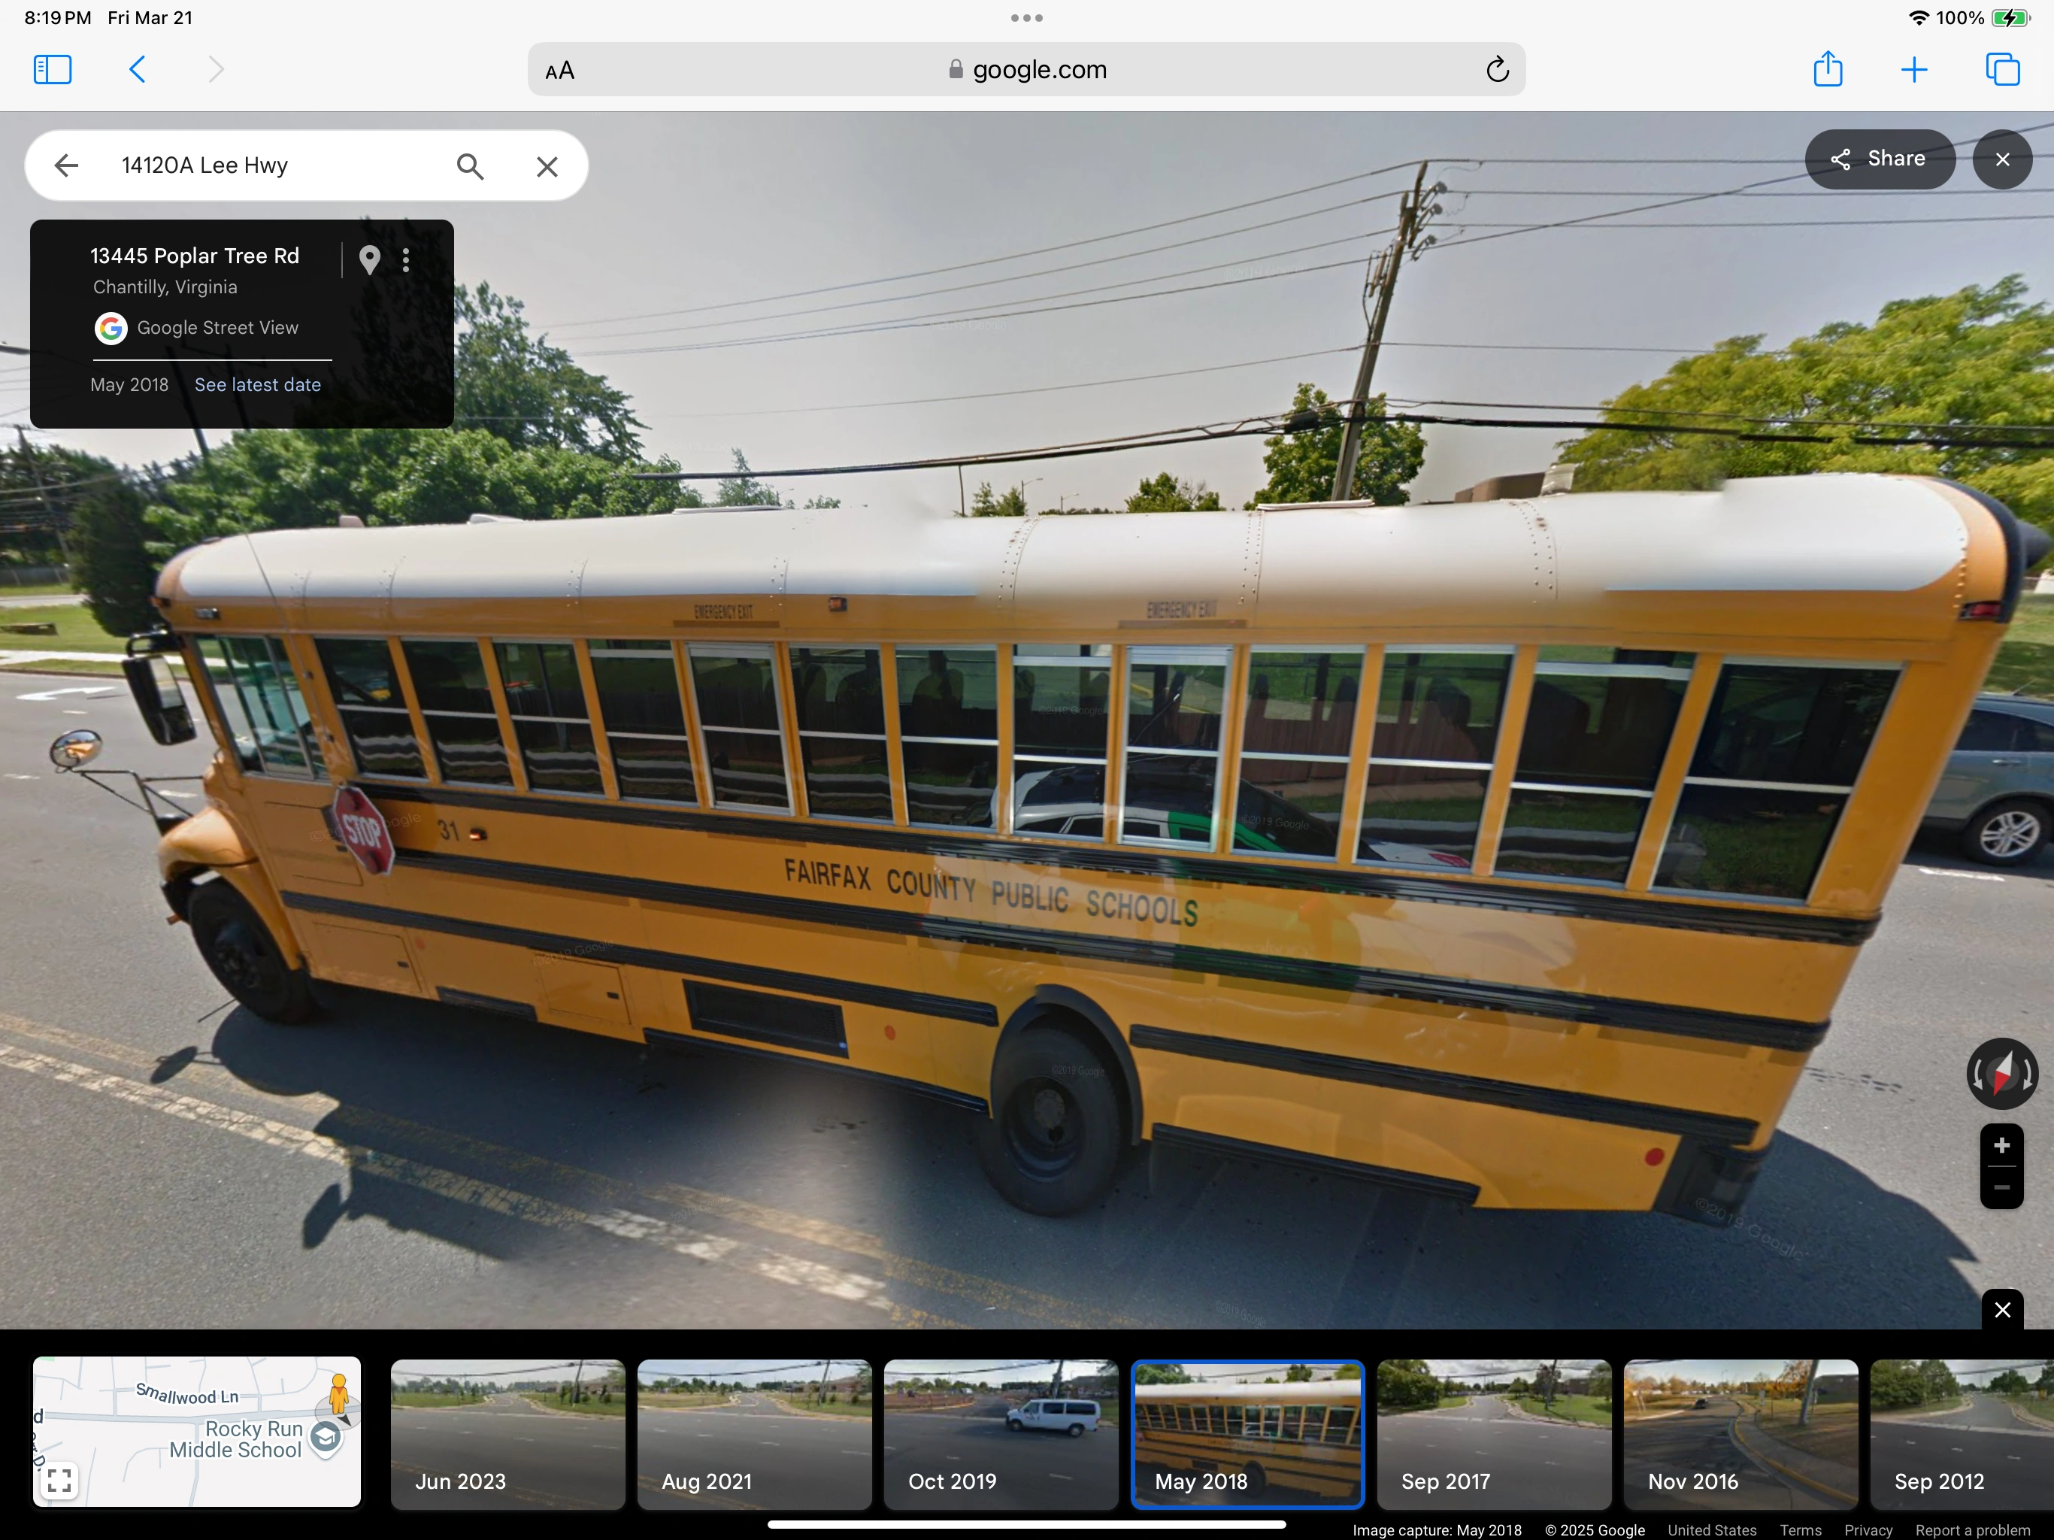Zoom in with the plus button
This screenshot has width=2054, height=1540.
pyautogui.click(x=2002, y=1146)
